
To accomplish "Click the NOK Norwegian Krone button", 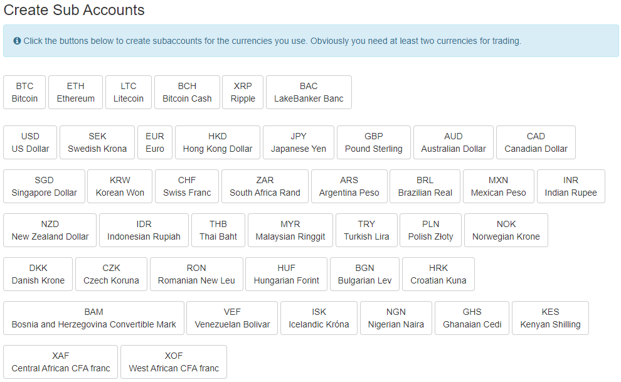I will 506,230.
